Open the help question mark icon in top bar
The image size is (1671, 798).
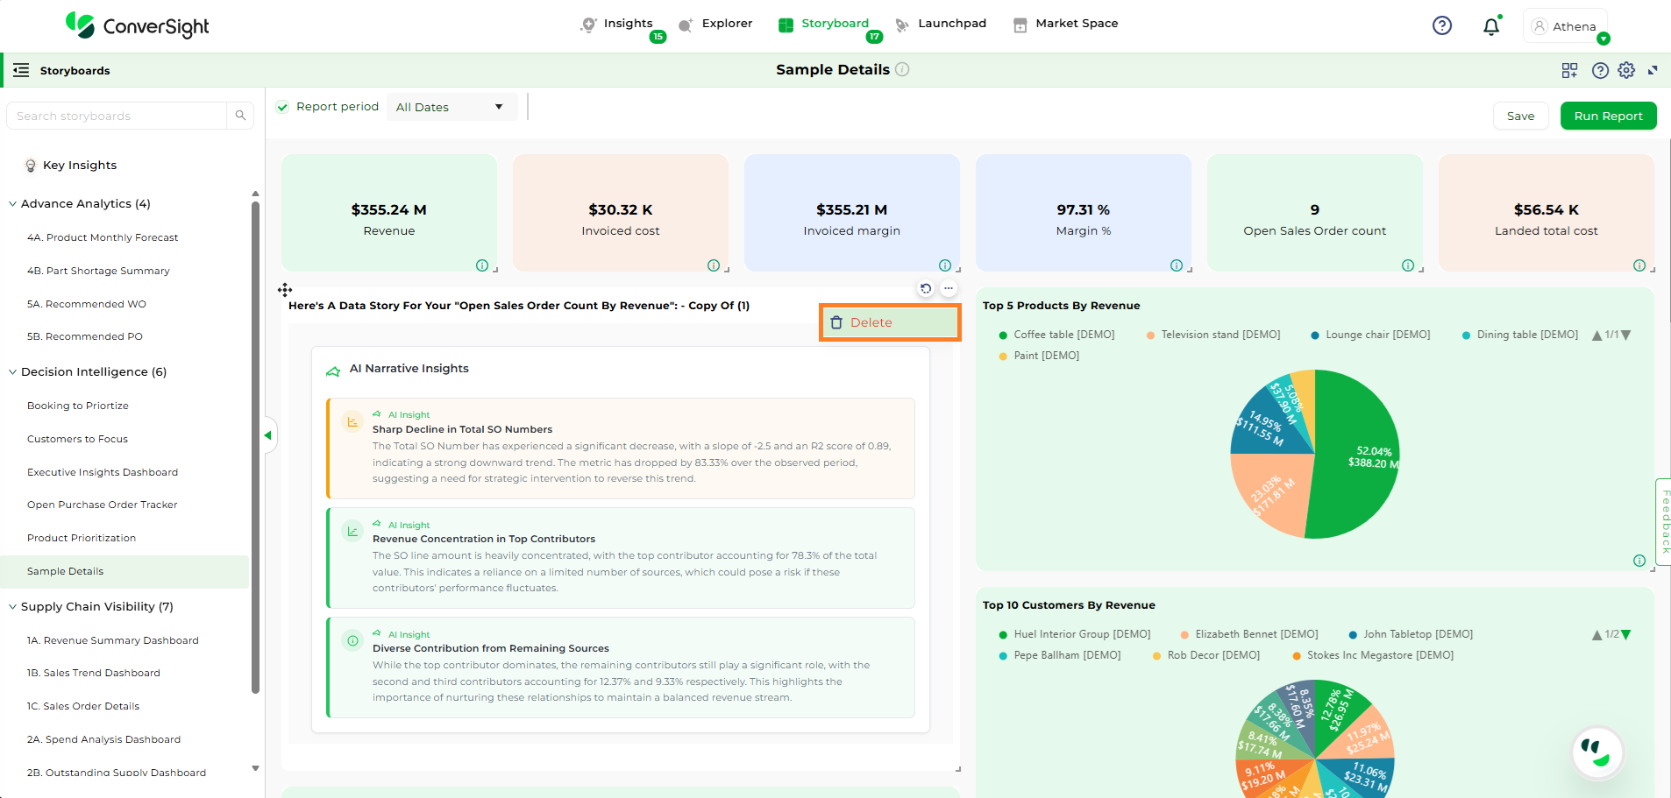(1441, 26)
